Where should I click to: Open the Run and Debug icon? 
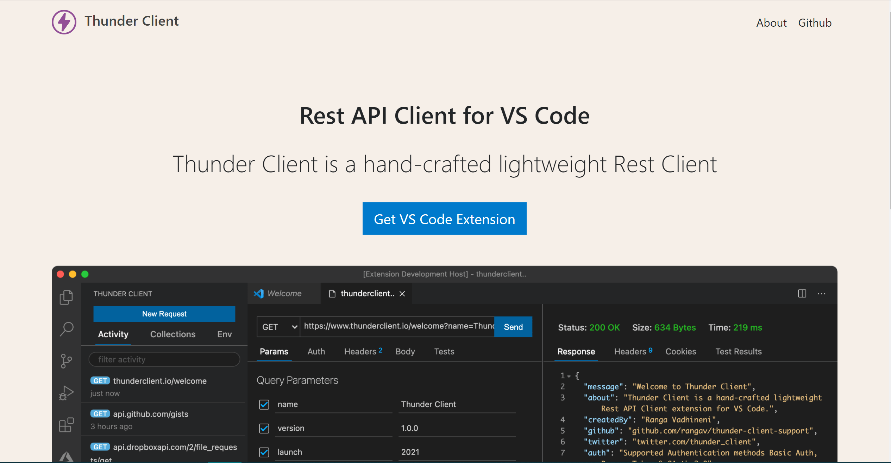66,393
